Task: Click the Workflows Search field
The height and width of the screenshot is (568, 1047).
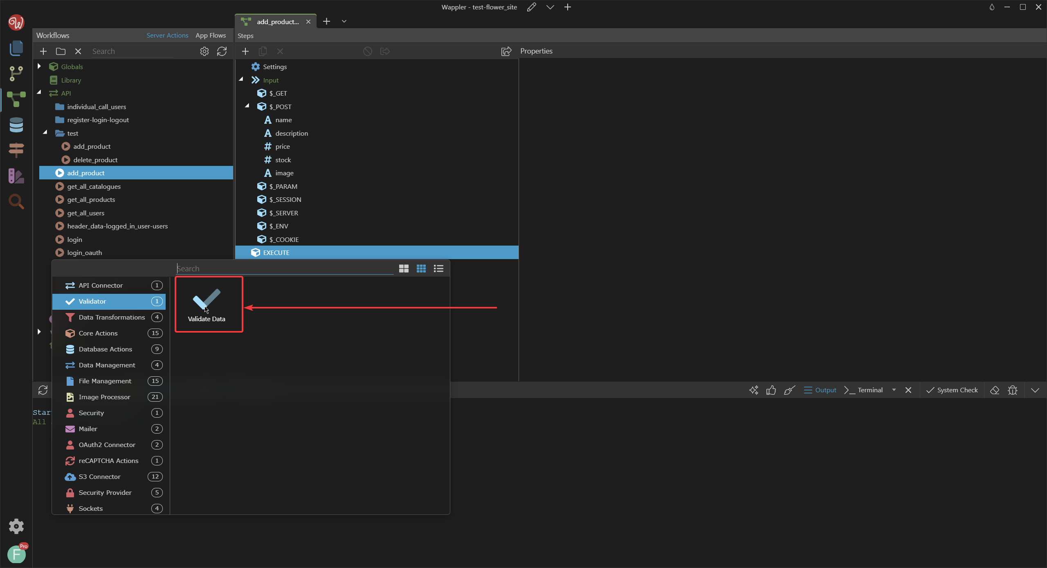Action: pyautogui.click(x=132, y=51)
